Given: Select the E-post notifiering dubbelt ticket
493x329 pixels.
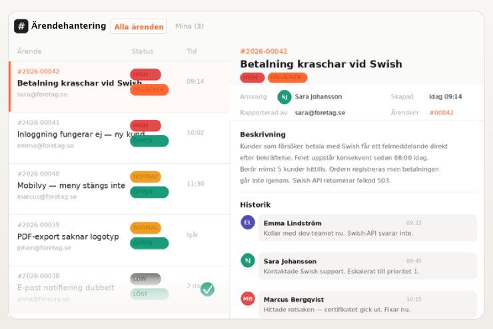Looking at the screenshot, I should 65,288.
